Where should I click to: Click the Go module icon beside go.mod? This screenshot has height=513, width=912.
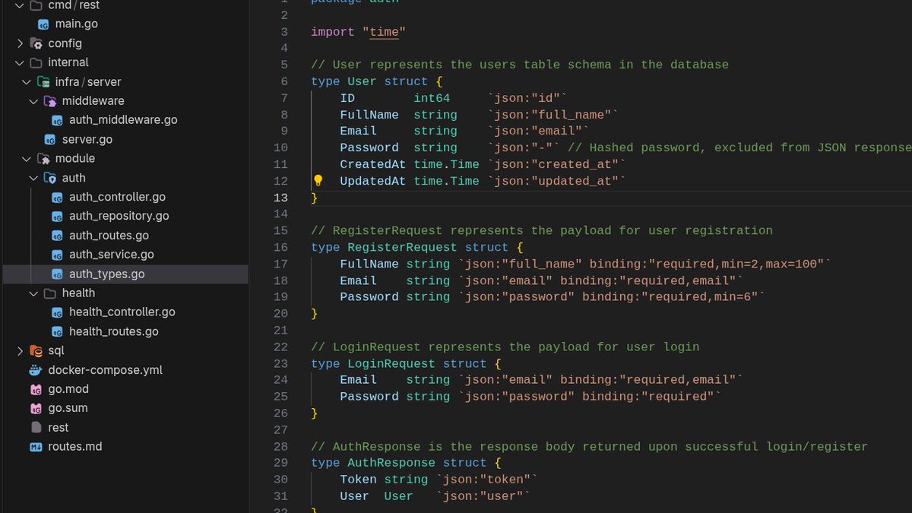[x=36, y=389]
